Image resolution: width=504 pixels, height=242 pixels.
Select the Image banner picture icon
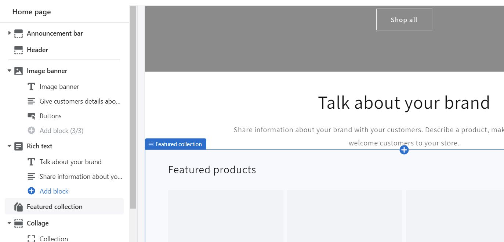pyautogui.click(x=18, y=71)
